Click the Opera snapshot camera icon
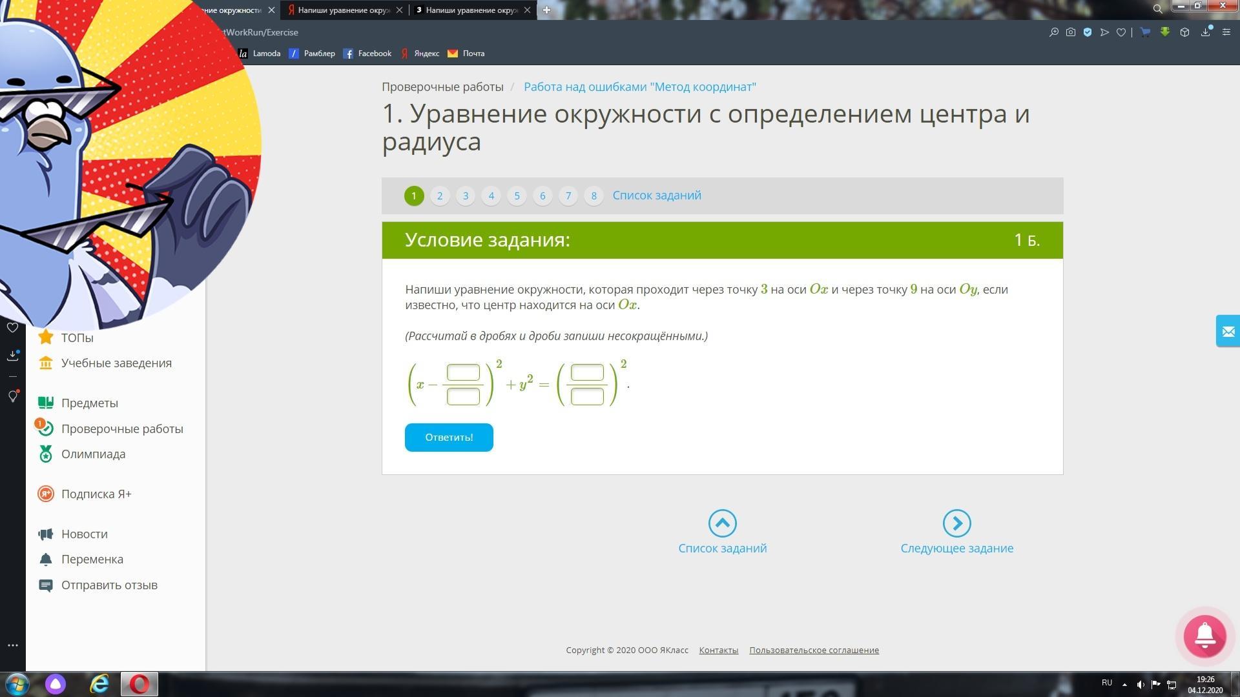This screenshot has height=697, width=1240. click(1071, 32)
